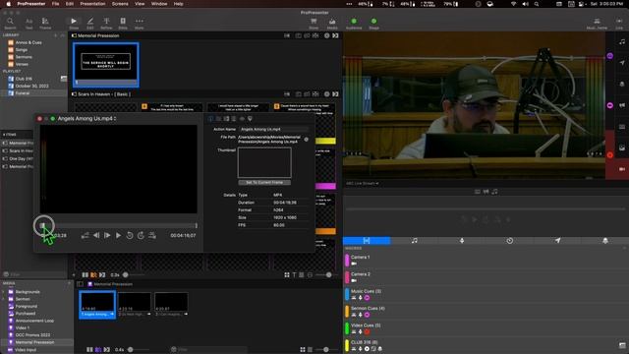Viewport: 629px width, 354px height.
Task: Open the first inspector tab icon
Action: (x=210, y=119)
